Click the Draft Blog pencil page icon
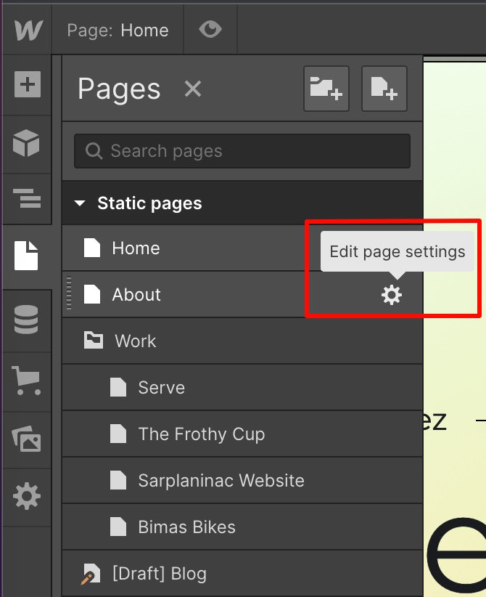 tap(91, 574)
